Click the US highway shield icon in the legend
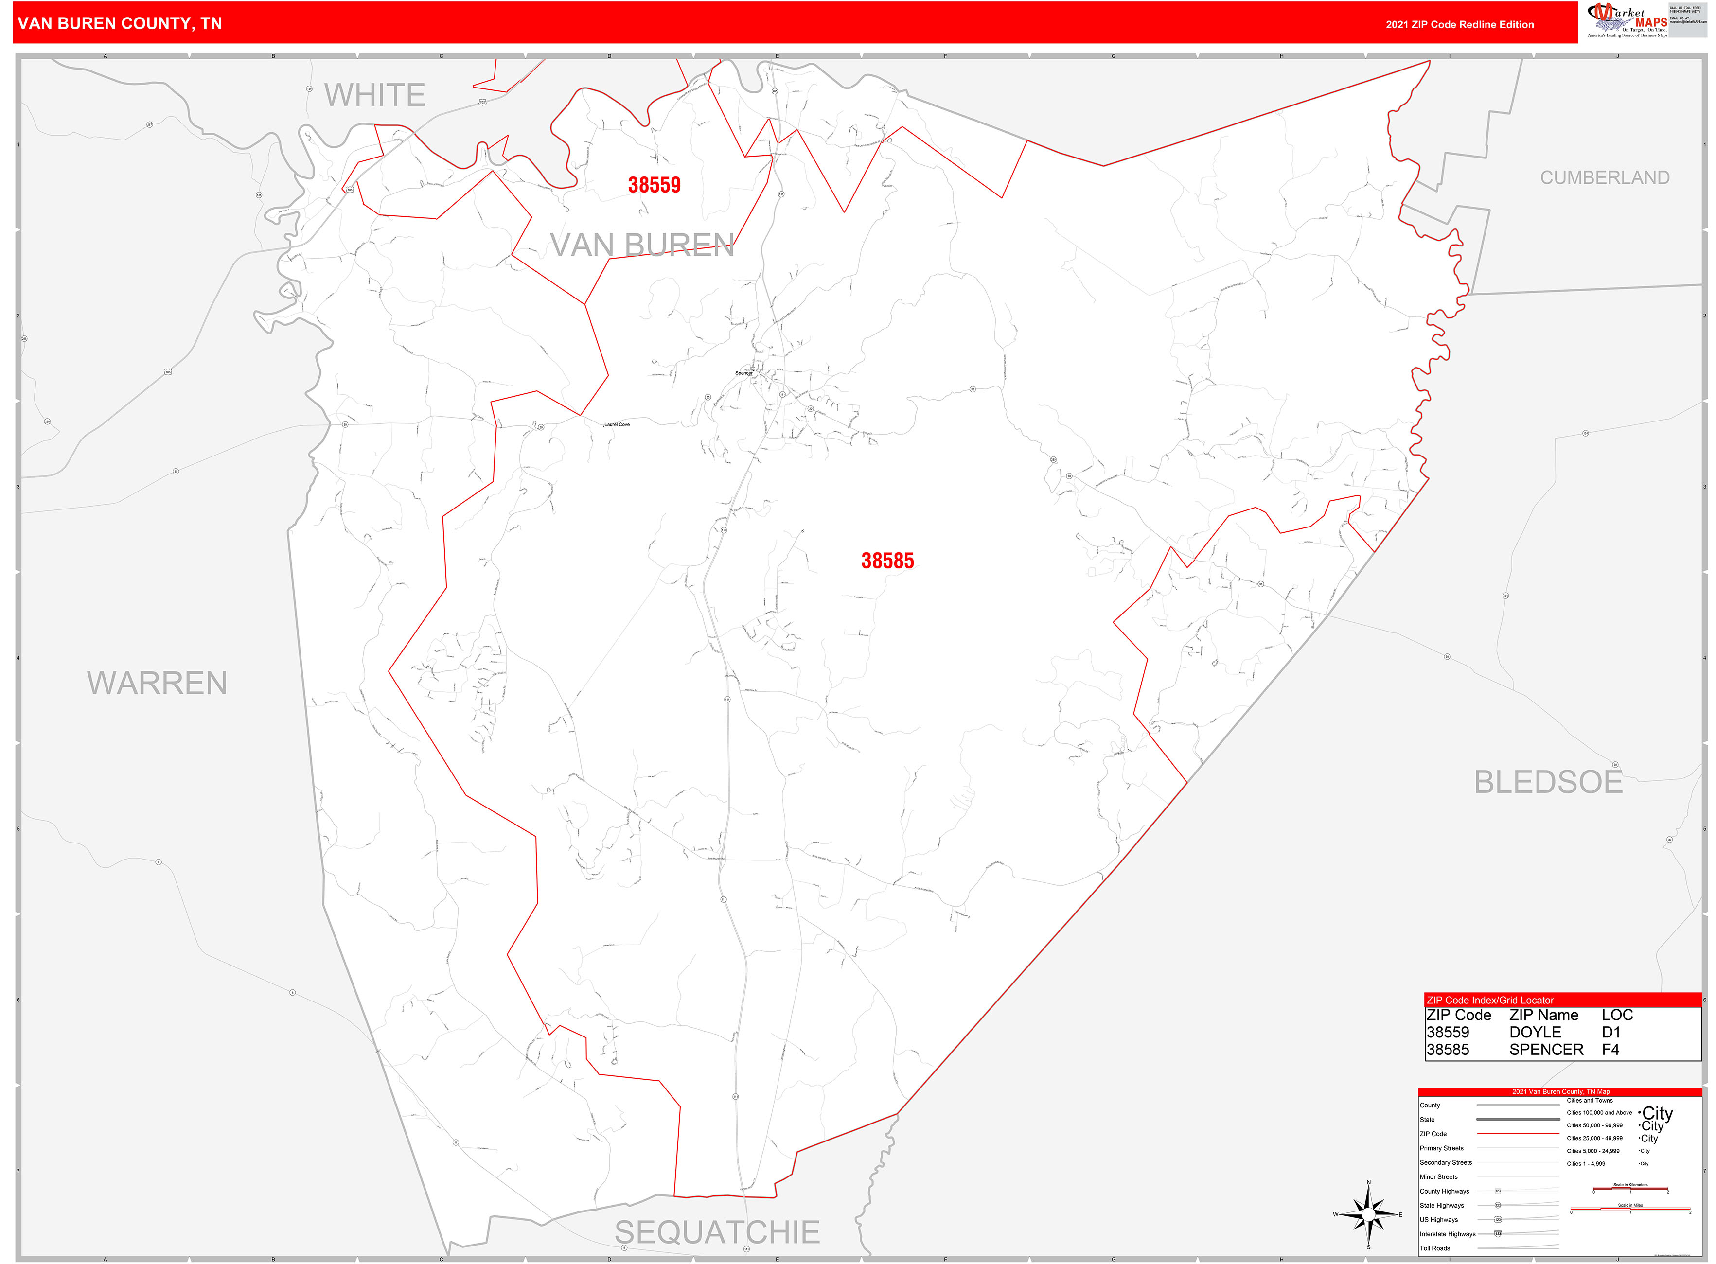Screen dimensions: 1716x1264 [x=1498, y=1219]
